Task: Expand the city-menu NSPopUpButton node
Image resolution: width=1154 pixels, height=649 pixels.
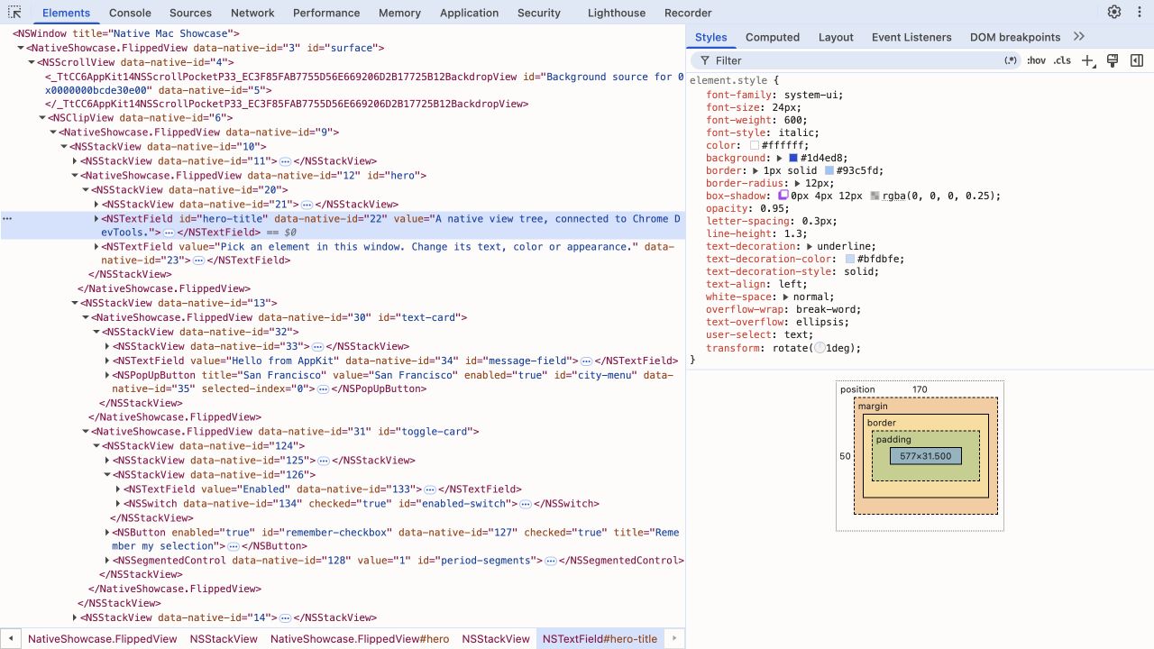Action: [107, 375]
